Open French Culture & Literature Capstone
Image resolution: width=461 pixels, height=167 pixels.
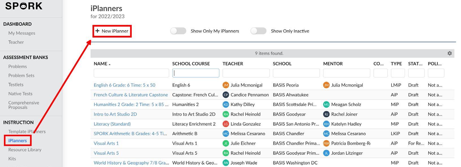pos(131,95)
